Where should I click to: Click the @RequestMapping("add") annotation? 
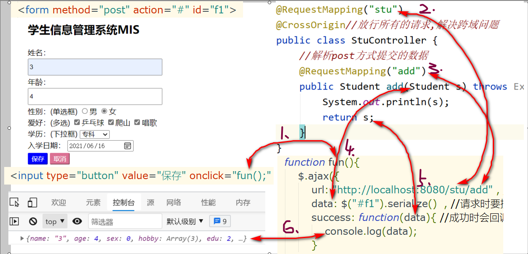click(x=362, y=71)
